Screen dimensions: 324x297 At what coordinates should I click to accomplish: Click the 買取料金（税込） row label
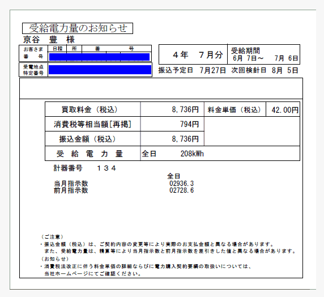(x=89, y=109)
